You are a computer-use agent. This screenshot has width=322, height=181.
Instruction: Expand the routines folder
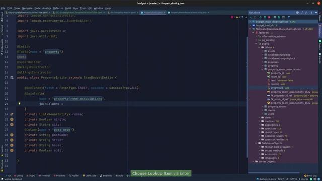pyautogui.click(x=259, y=121)
